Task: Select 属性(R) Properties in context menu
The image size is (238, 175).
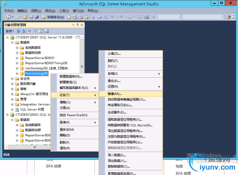Action: click(75, 148)
